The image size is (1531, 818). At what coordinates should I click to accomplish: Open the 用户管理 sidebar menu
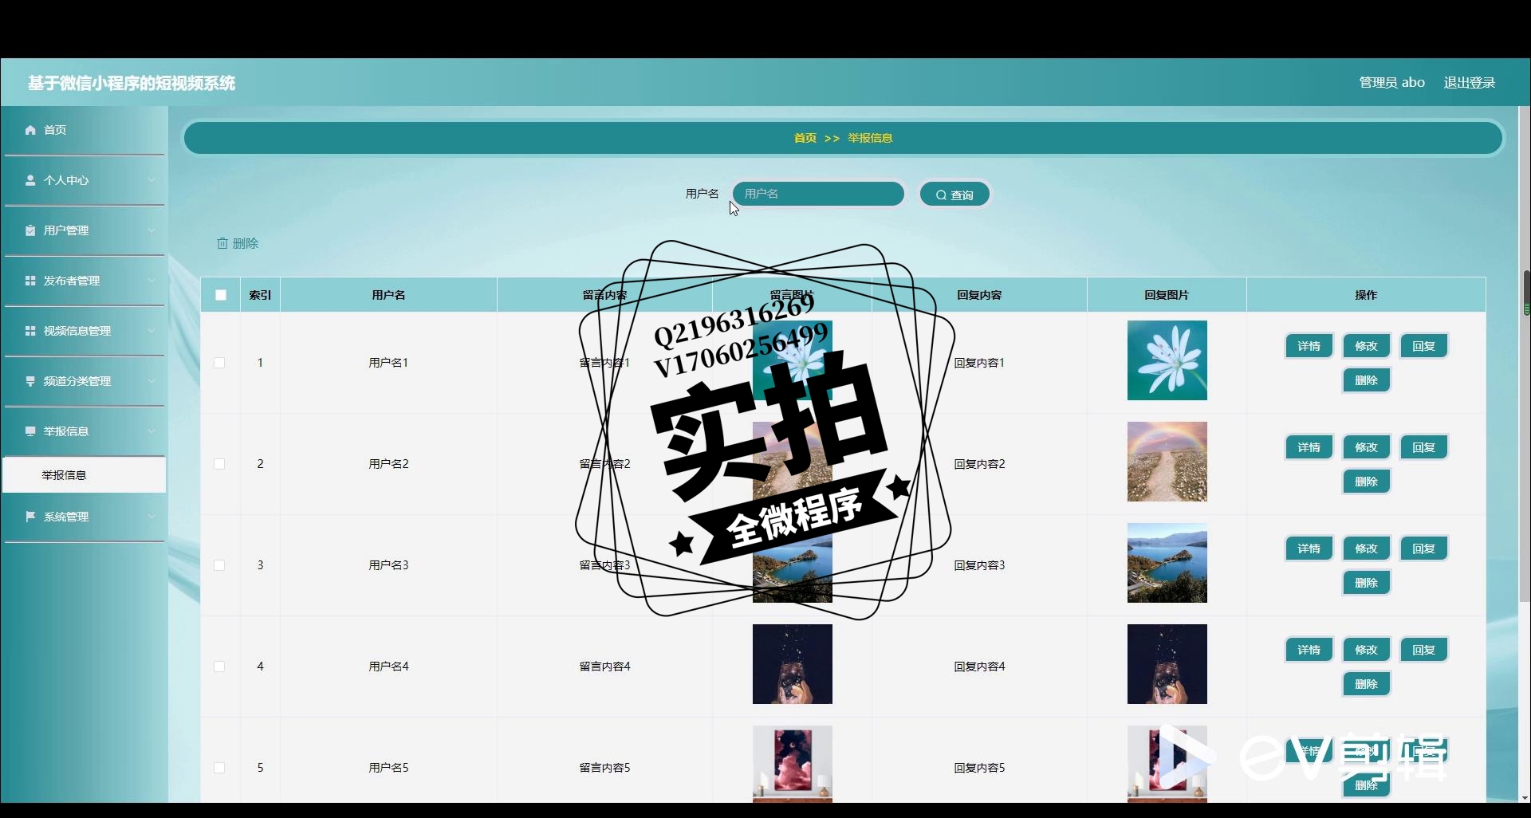[x=85, y=230]
